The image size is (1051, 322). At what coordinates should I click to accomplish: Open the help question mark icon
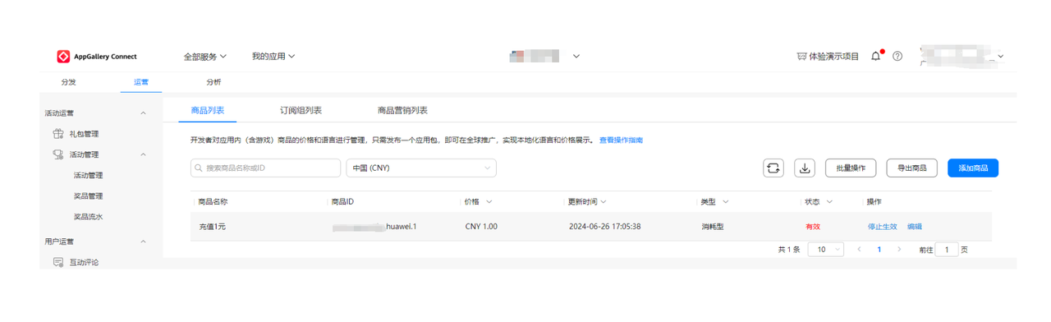coord(897,57)
